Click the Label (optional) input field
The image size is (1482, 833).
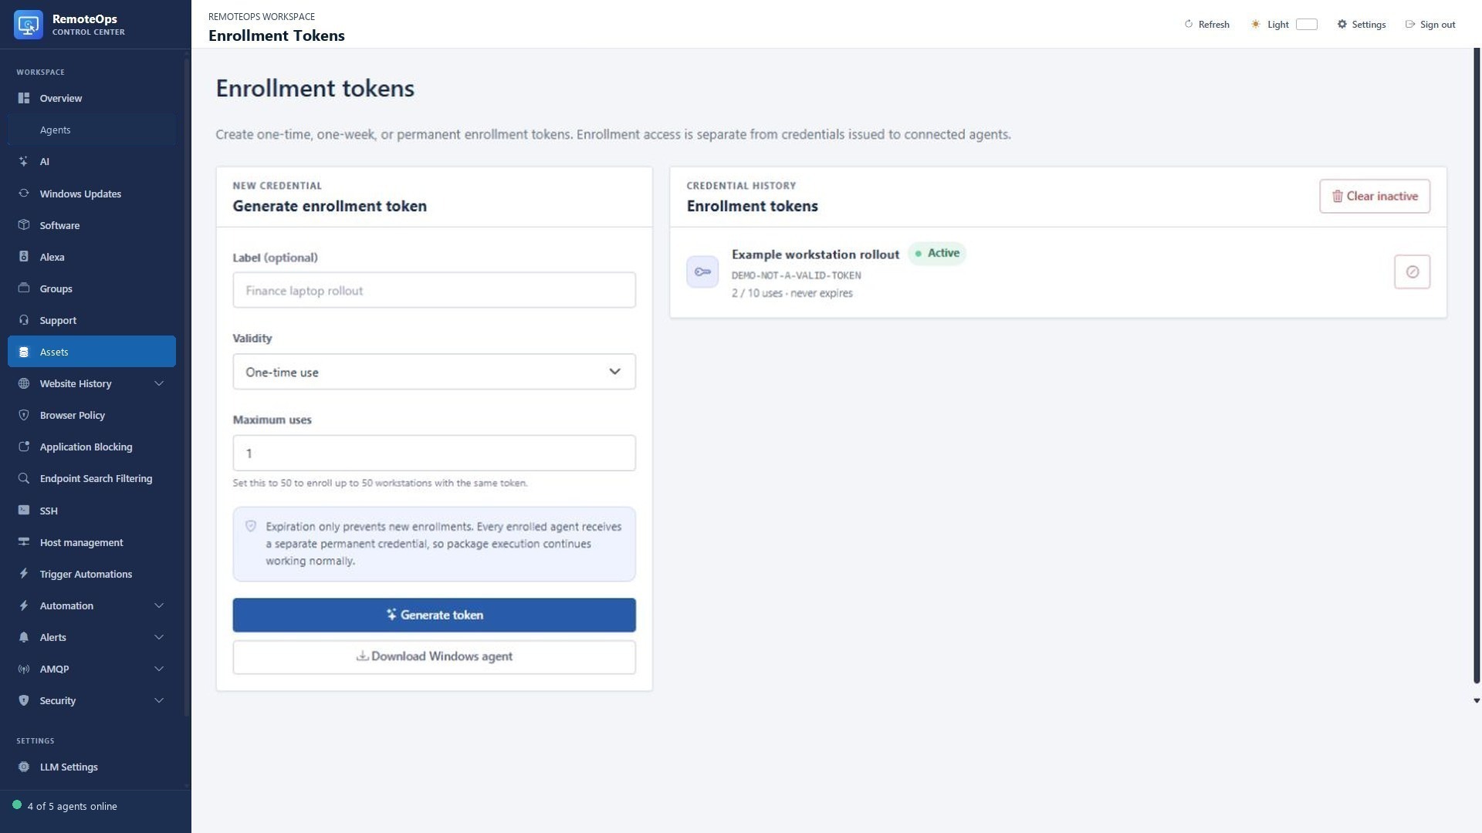(x=434, y=290)
